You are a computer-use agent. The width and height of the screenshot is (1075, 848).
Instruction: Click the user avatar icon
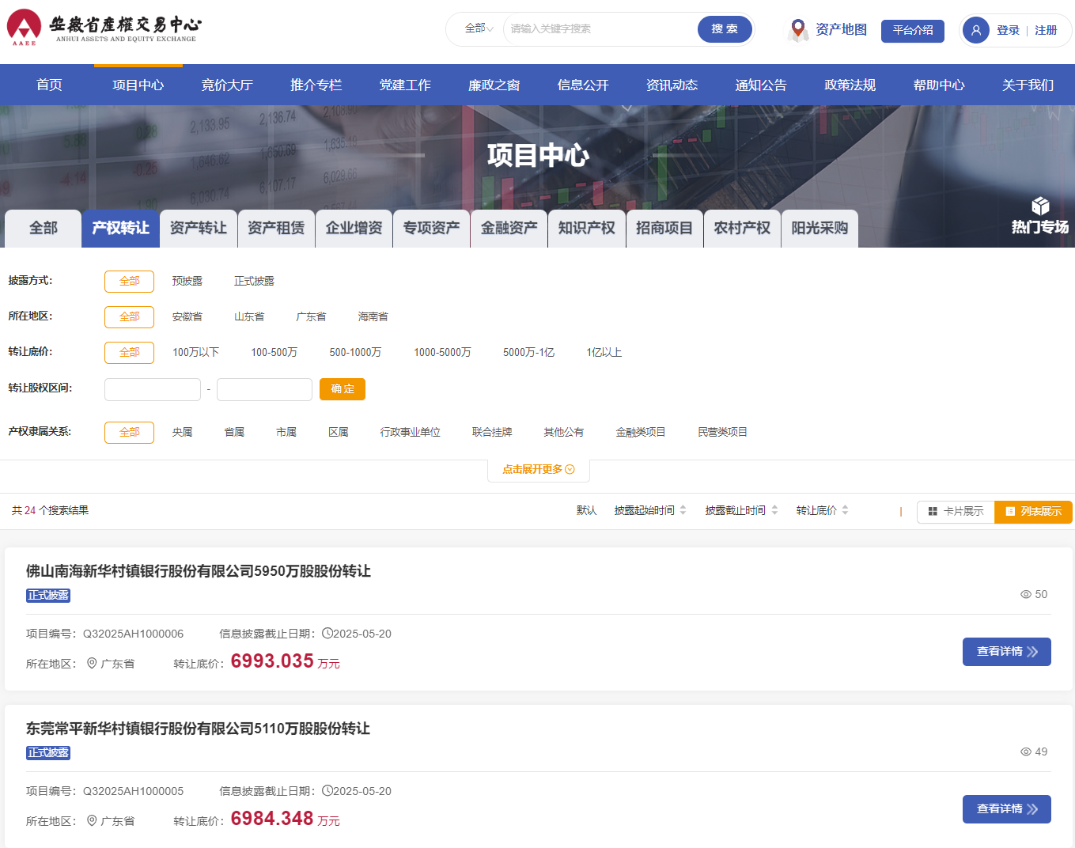point(976,30)
